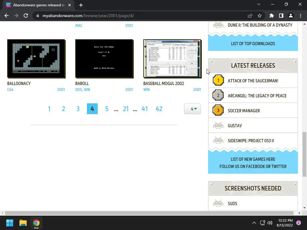Open Sideswipe: Project 053 II
The width and height of the screenshot is (307, 230).
coord(251,141)
